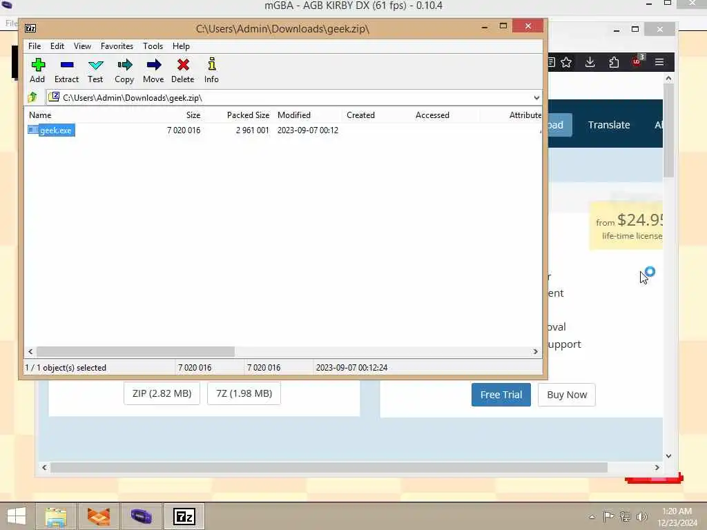
Task: Select 7-Zip taskbar button
Action: click(x=184, y=516)
